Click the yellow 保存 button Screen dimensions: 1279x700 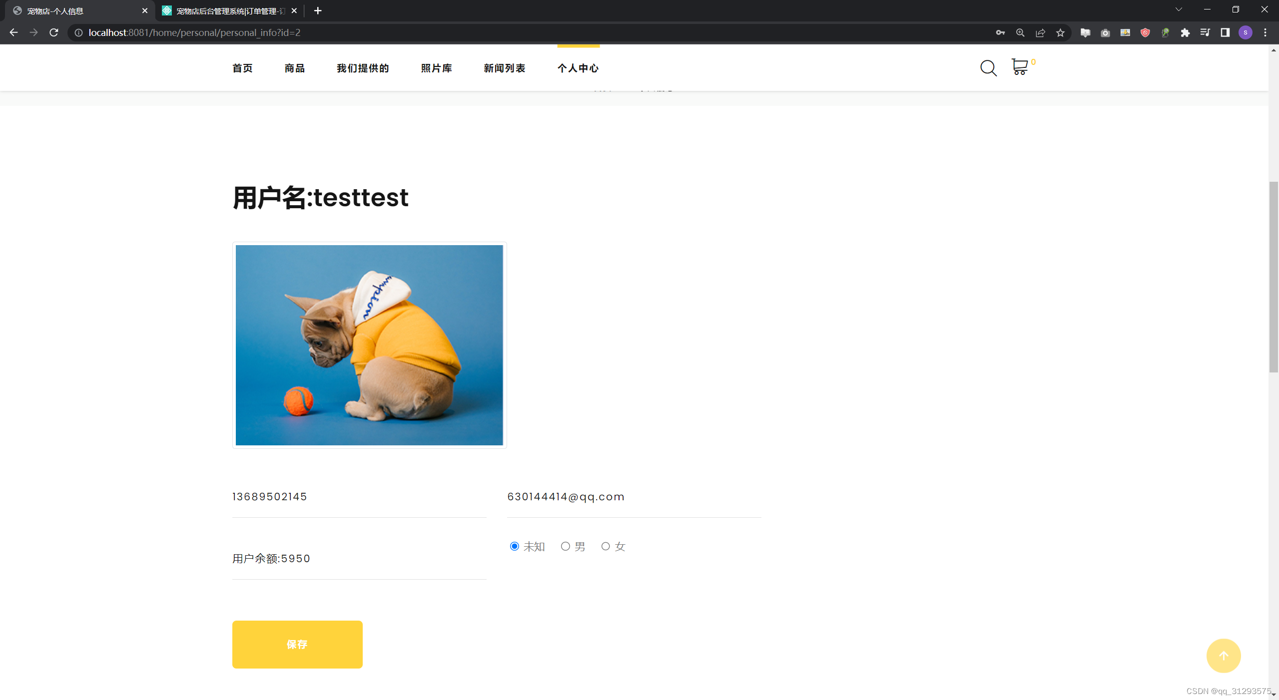(x=297, y=644)
